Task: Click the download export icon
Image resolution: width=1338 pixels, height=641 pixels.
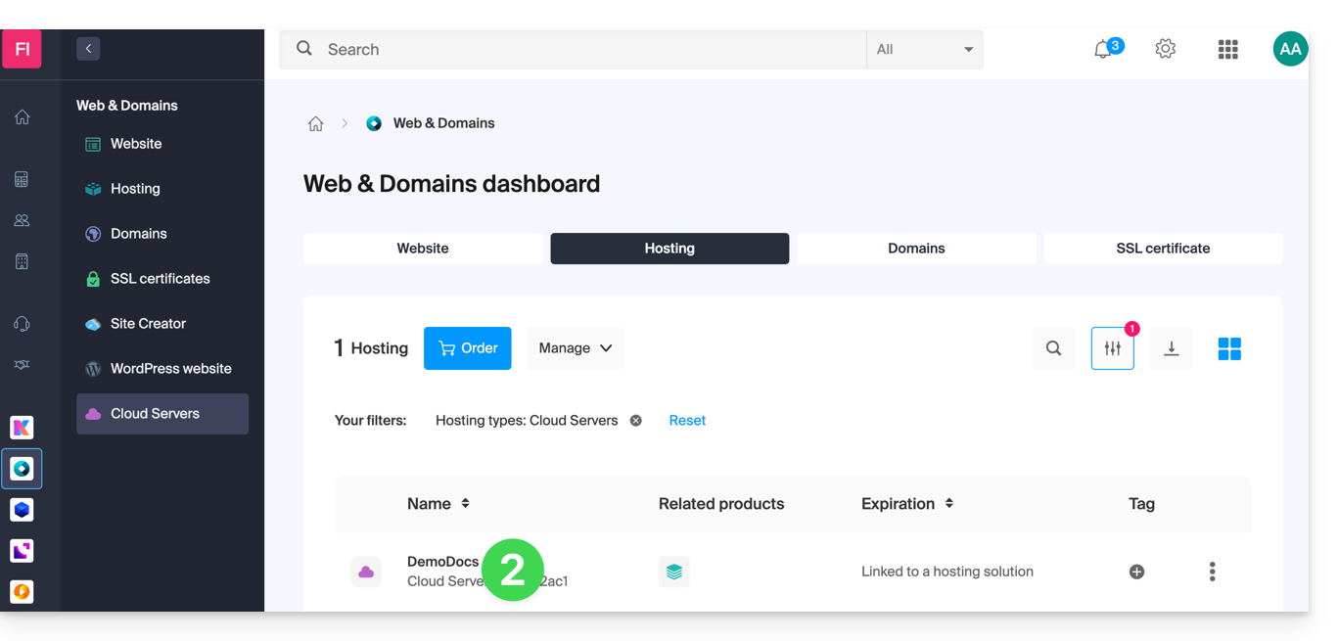Action: (x=1171, y=348)
